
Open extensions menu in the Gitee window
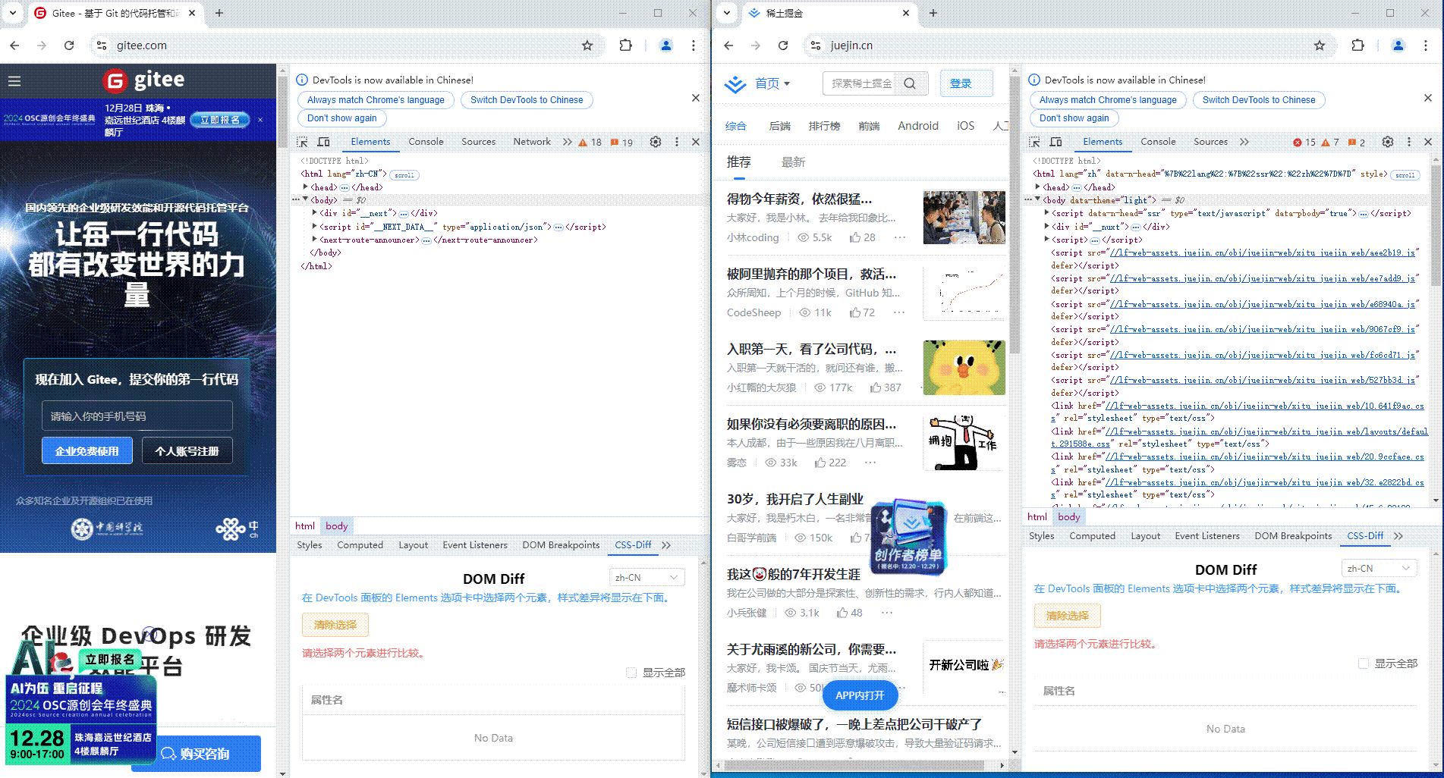625,45
